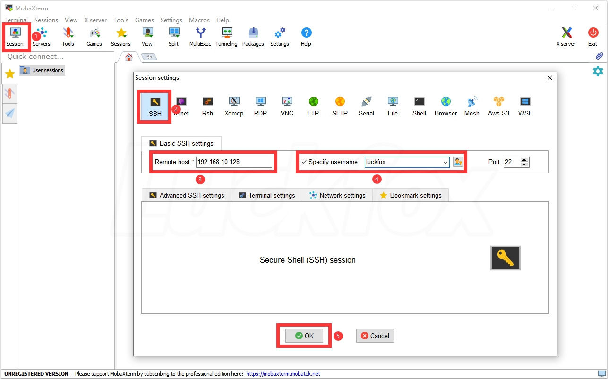Open the Tunneling tool in toolbar
The width and height of the screenshot is (608, 379).
226,37
